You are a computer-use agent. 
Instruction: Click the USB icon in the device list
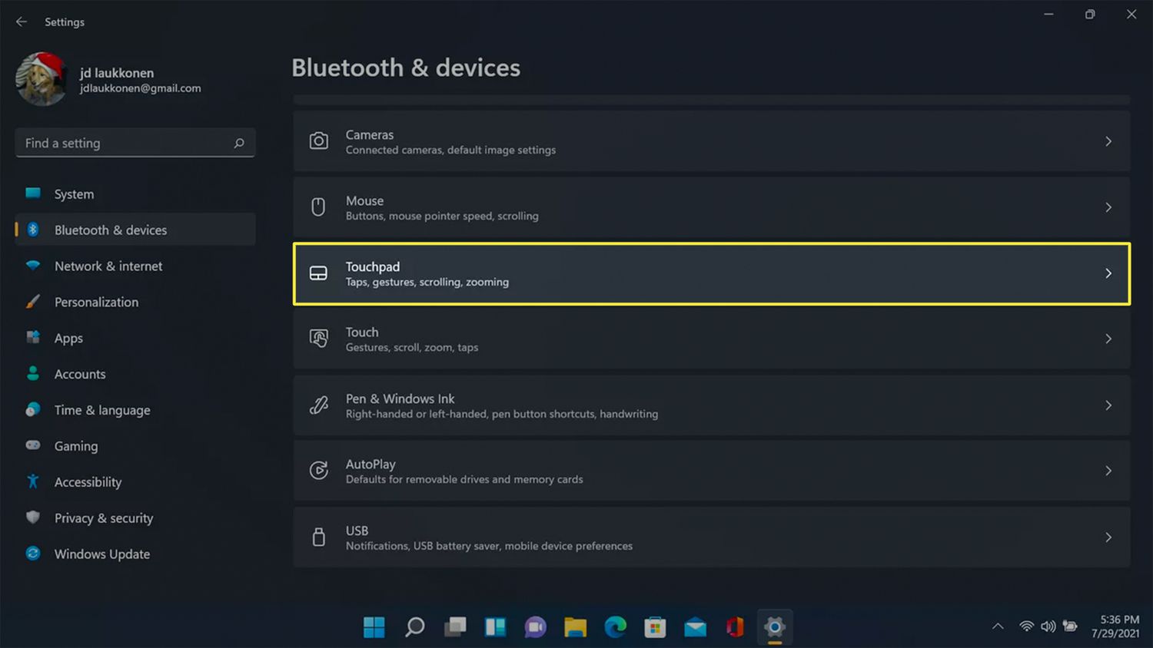(x=318, y=537)
